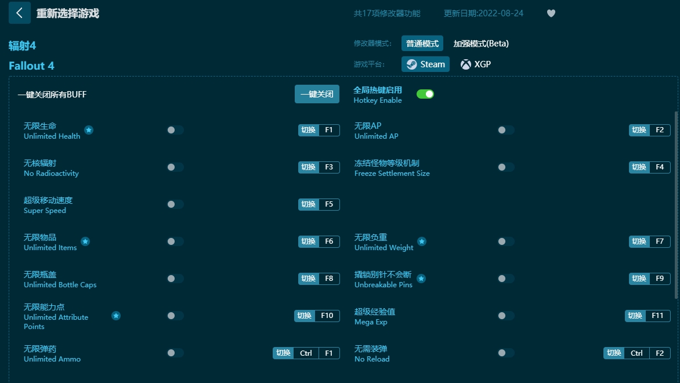The image size is (680, 383).
Task: Click the 切换 button for Super Speed
Action: (308, 204)
